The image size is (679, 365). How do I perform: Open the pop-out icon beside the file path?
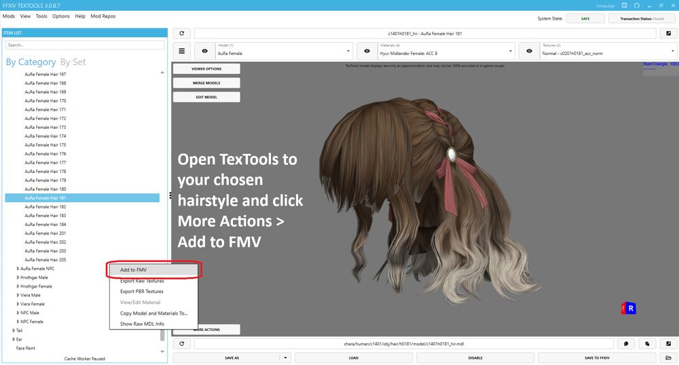tap(668, 344)
